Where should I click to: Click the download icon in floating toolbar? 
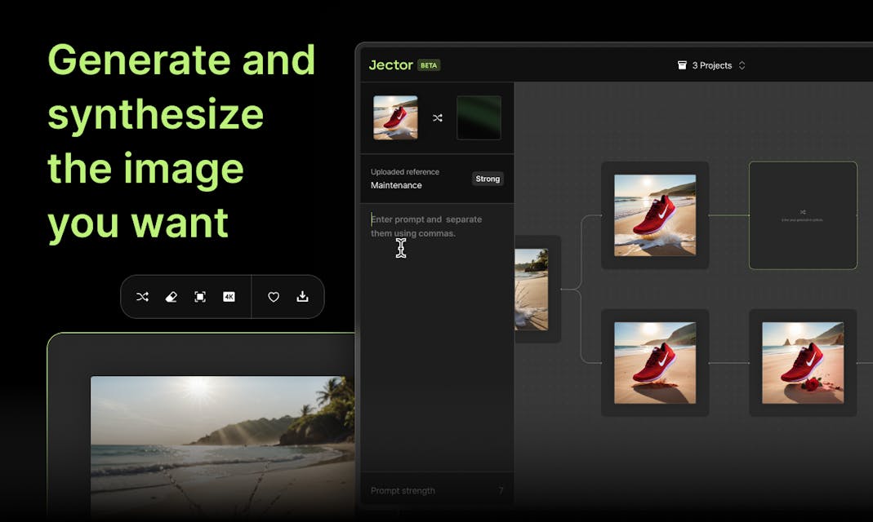[302, 296]
